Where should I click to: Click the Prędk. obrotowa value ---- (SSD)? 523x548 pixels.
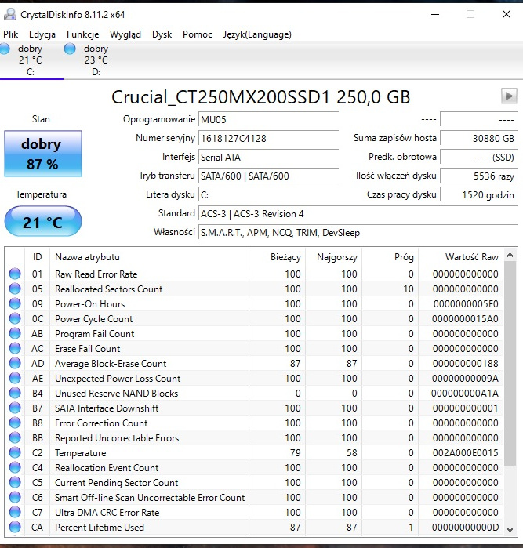pos(478,157)
